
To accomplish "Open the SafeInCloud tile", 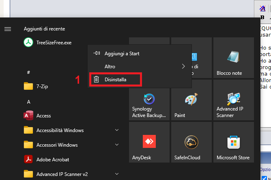I will pos(191,142).
